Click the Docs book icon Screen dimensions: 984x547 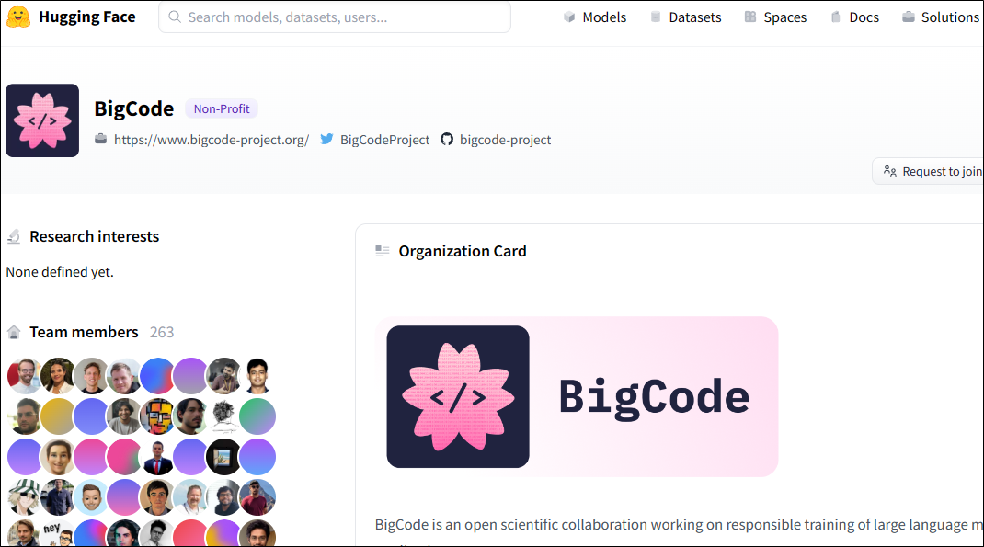[835, 17]
